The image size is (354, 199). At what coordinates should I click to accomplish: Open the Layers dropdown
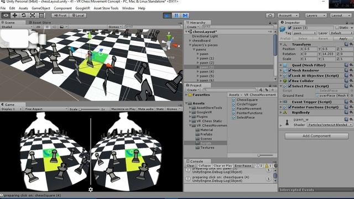tap(316, 15)
